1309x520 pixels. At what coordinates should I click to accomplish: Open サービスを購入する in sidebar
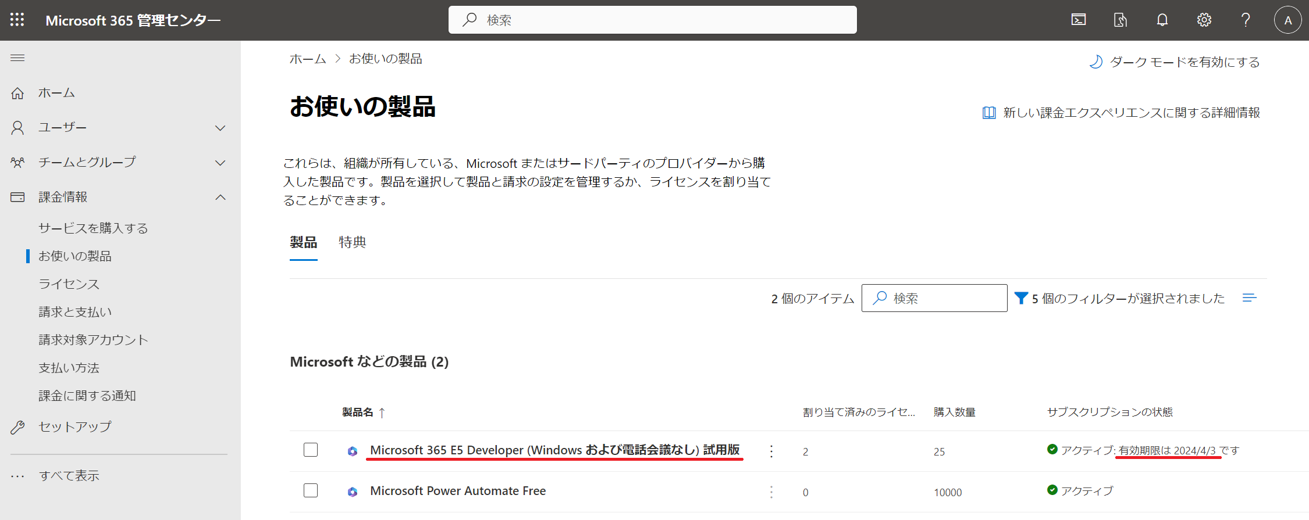[x=93, y=228]
